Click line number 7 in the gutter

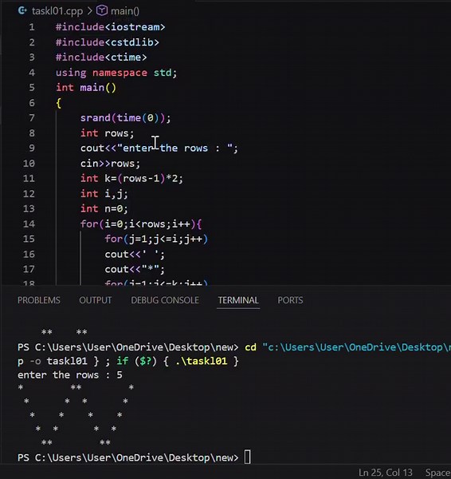click(32, 118)
